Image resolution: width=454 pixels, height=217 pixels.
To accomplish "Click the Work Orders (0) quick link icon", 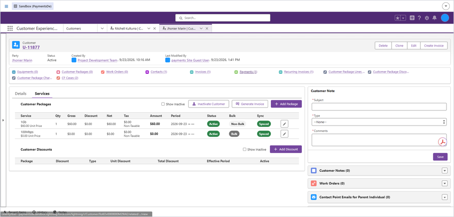I will pyautogui.click(x=103, y=72).
